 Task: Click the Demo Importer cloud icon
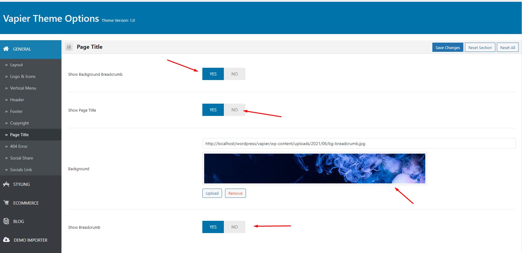[6, 240]
